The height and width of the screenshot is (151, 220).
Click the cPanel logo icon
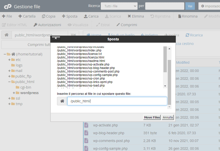8,7
